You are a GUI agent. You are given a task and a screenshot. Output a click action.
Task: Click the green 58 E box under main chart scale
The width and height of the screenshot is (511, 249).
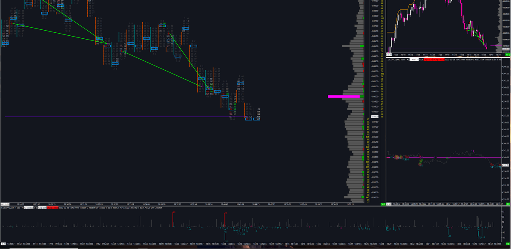(383, 204)
